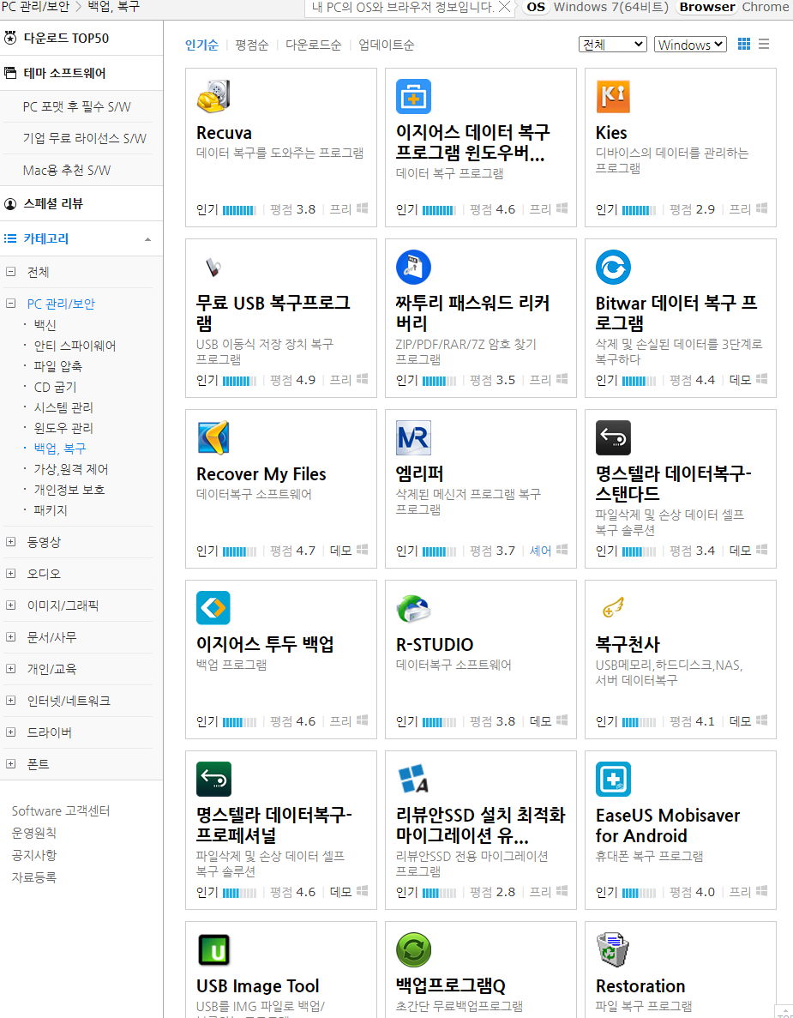Expand the 폰트 category node
The image size is (793, 1018).
[10, 764]
